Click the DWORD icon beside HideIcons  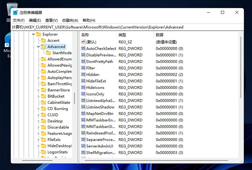[x=83, y=87]
